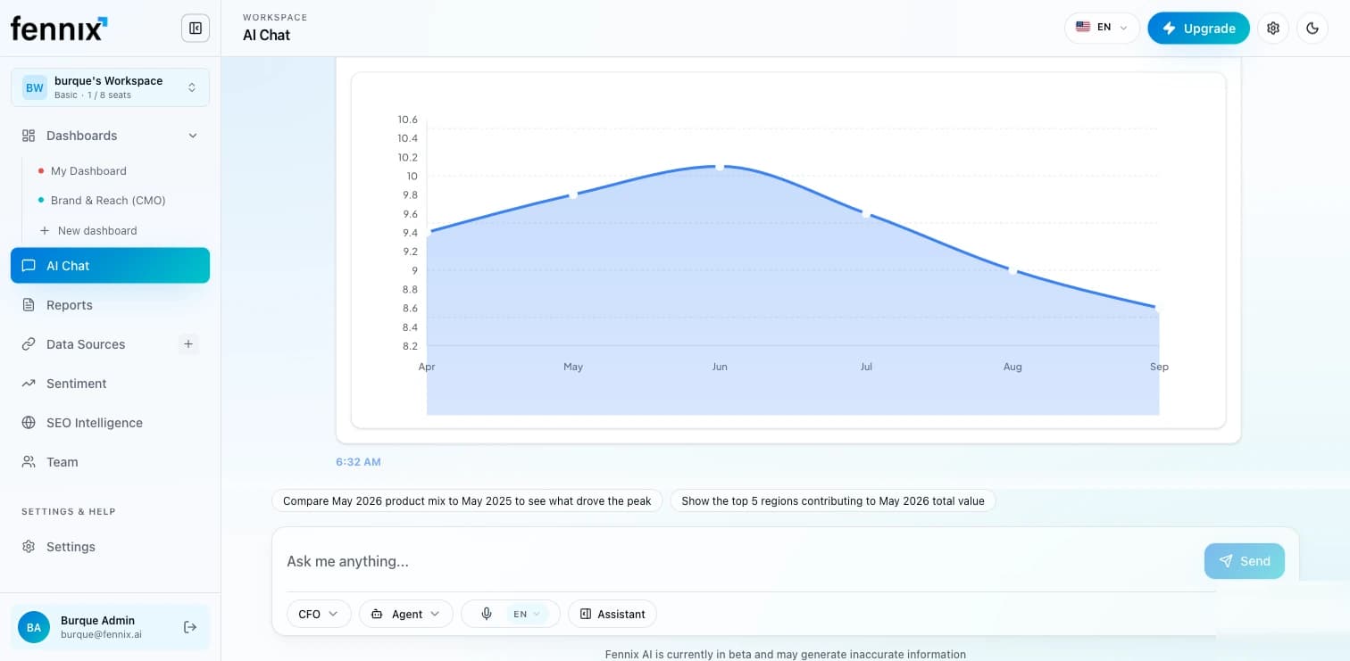This screenshot has height=661, width=1350.
Task: Collapse the Dashboards section chevron
Action: pos(192,136)
